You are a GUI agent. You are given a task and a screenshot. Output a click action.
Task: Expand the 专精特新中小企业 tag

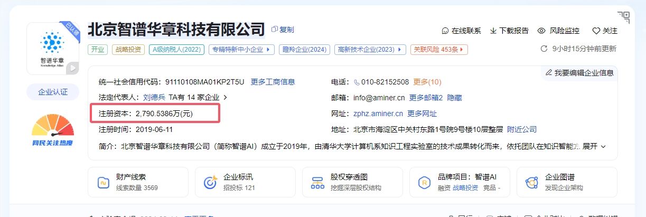click(241, 50)
